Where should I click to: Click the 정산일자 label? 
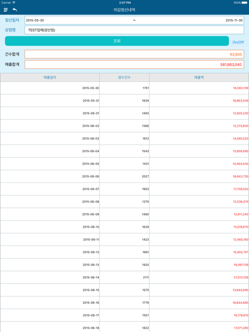[12, 20]
